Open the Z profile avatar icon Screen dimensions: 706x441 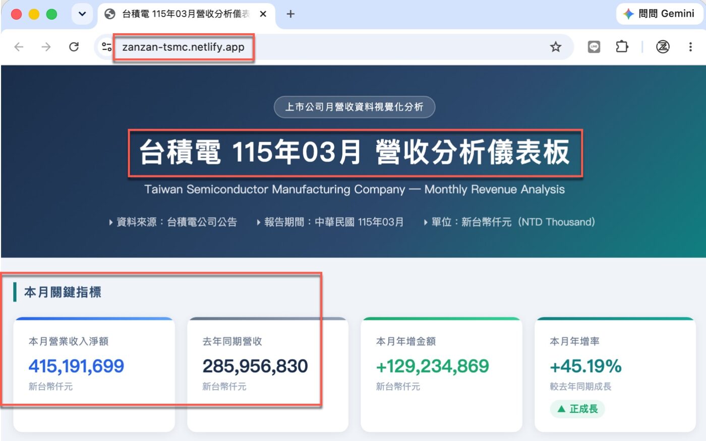[663, 47]
